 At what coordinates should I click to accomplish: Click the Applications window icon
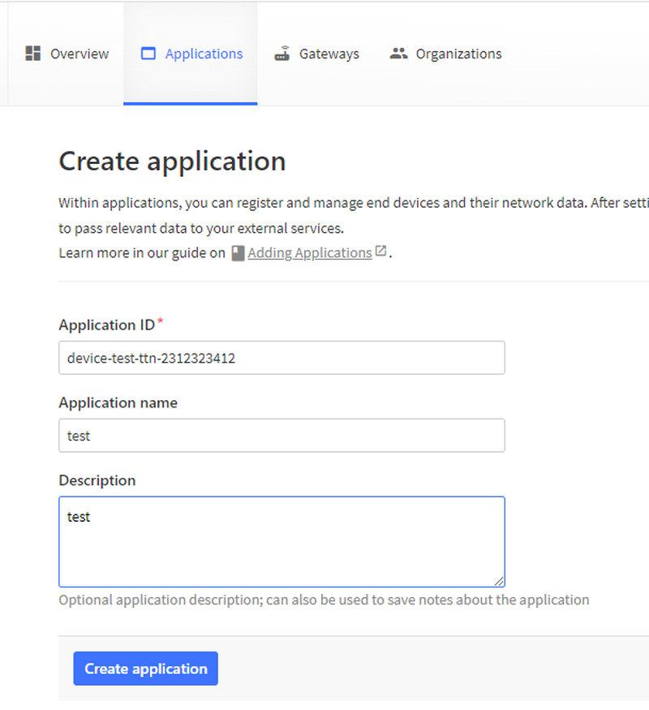[x=148, y=54]
